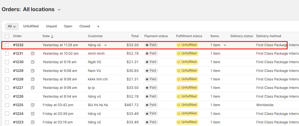Click the note icon on order #1230

pos(33,62)
